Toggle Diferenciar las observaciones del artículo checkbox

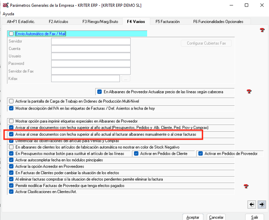point(11,141)
